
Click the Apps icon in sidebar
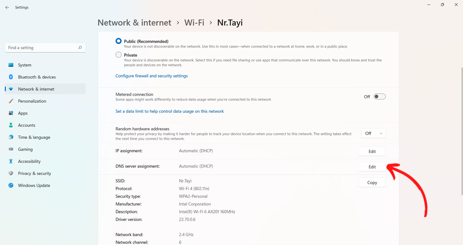coord(11,113)
